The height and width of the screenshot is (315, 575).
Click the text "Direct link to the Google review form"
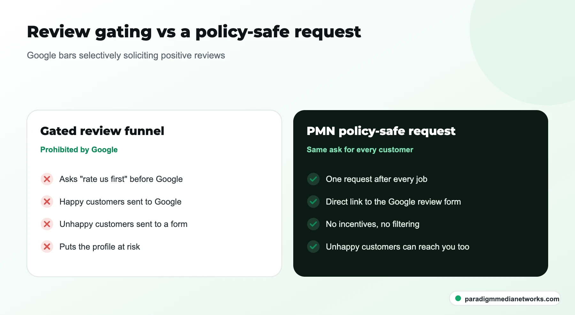[393, 202]
